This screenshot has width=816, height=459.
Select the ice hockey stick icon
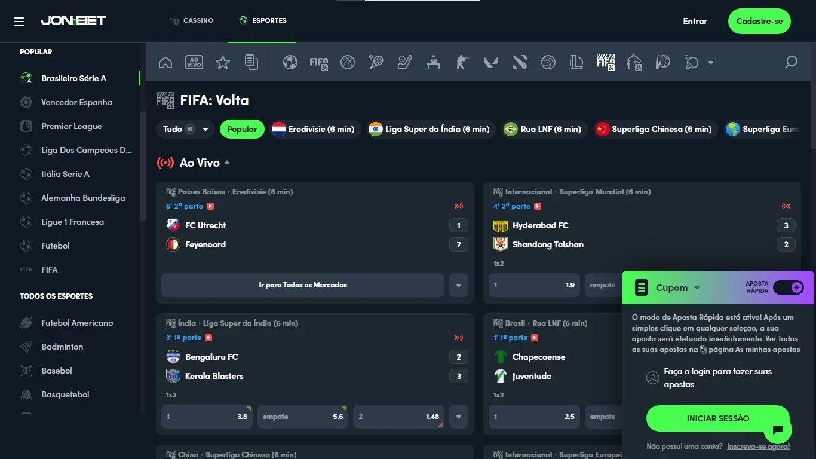coord(405,62)
